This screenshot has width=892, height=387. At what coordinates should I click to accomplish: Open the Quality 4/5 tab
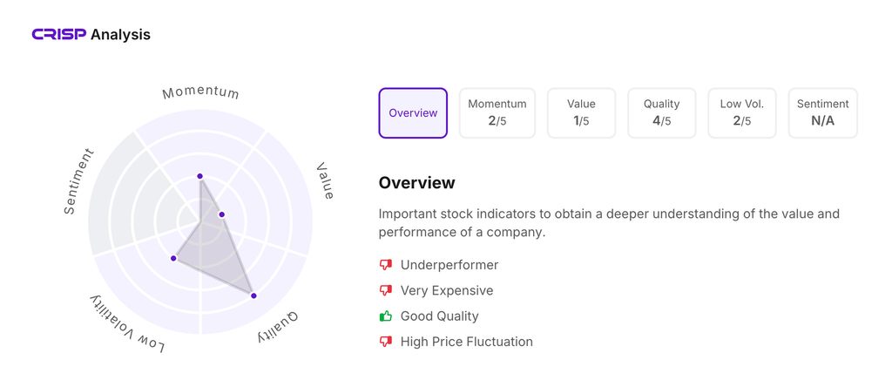(661, 113)
